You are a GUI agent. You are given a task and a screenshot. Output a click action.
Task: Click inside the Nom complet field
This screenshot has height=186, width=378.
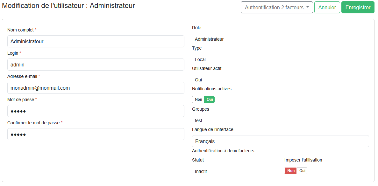pos(96,41)
